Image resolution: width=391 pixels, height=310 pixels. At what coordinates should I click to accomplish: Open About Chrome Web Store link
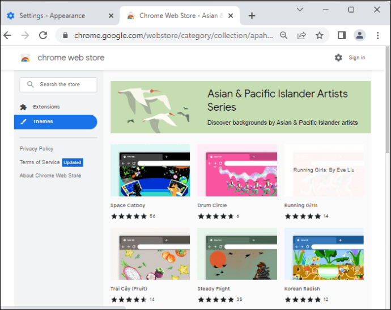click(50, 175)
